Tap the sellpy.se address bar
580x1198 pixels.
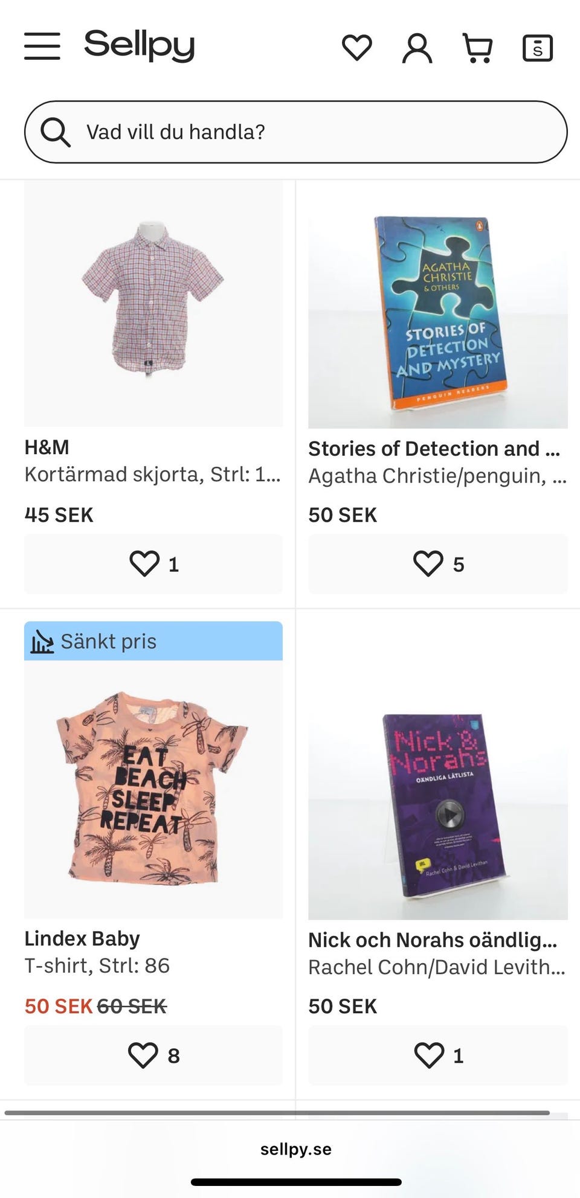(295, 1149)
